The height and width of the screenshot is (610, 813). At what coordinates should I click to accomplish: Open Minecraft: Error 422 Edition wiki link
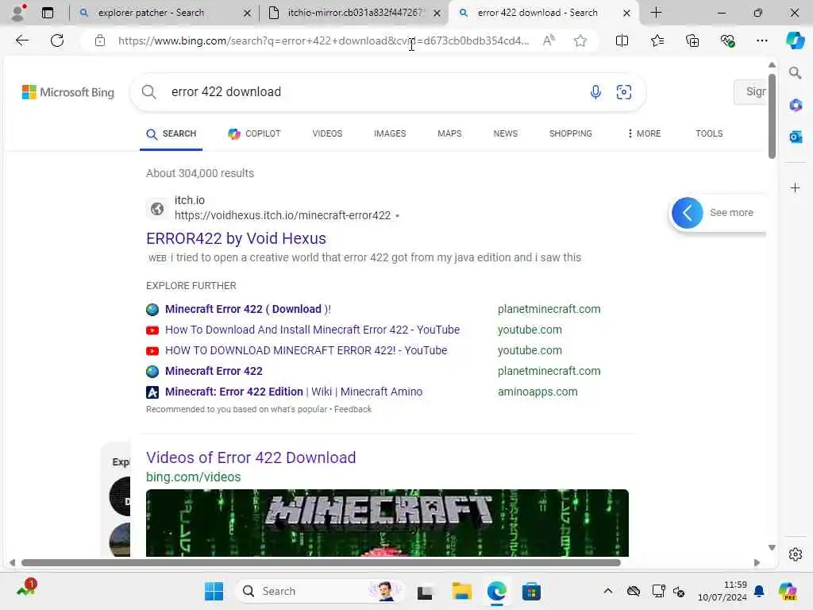coord(294,392)
